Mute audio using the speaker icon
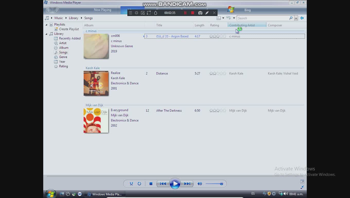 [x=200, y=184]
